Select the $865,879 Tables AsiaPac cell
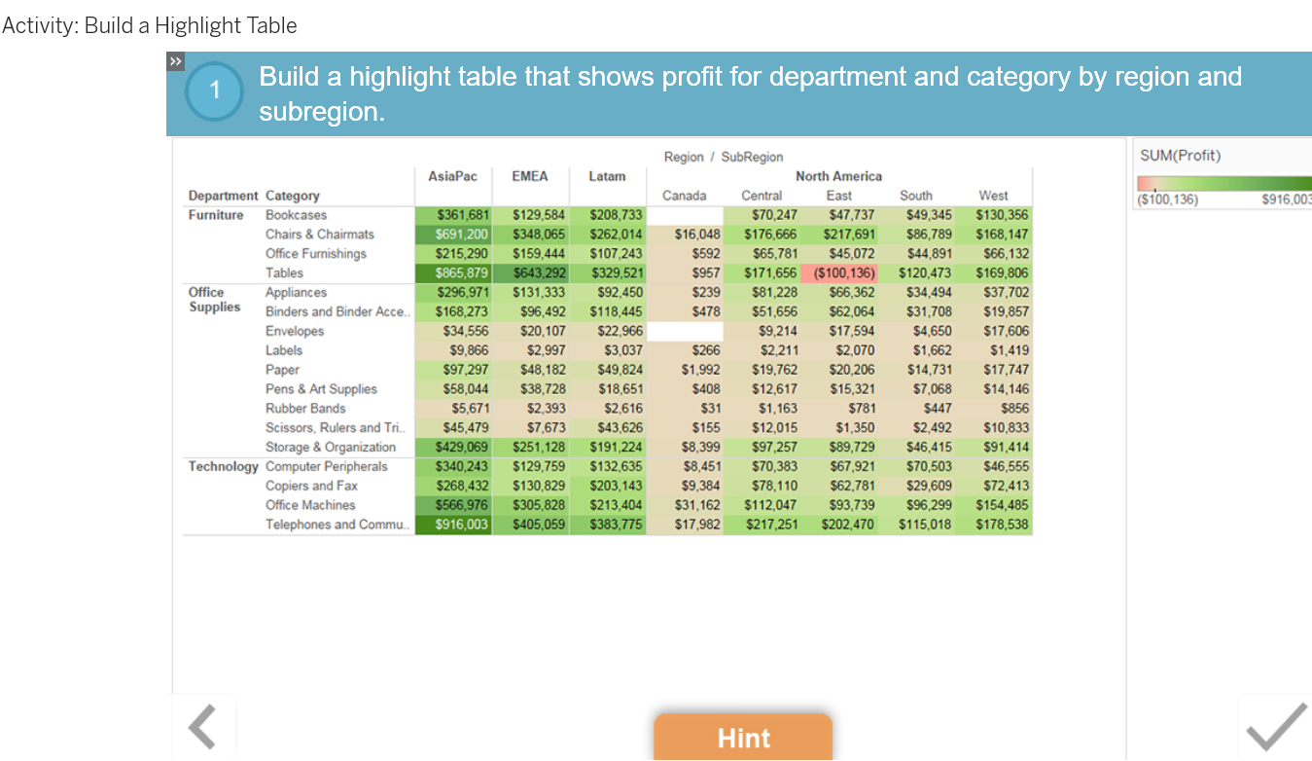Image resolution: width=1312 pixels, height=761 pixels. (x=453, y=273)
